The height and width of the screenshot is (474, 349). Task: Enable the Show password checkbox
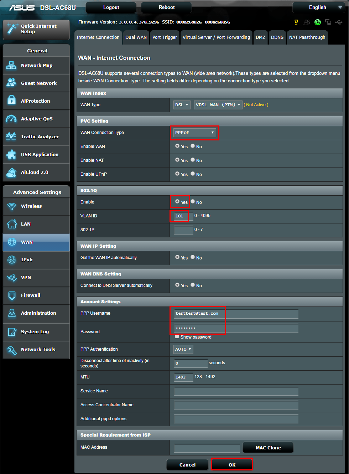[177, 336]
